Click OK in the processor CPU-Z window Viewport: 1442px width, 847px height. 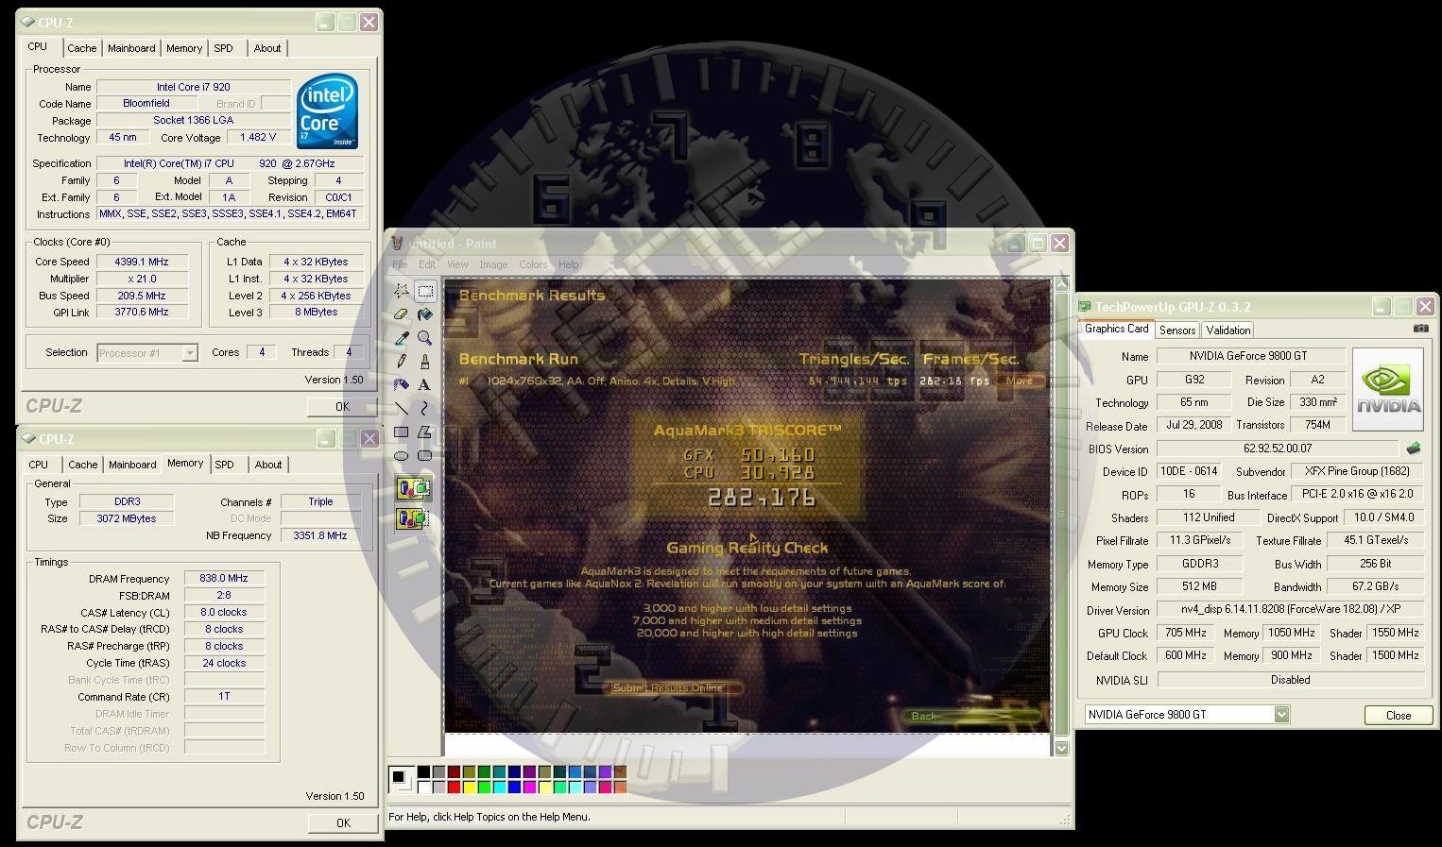tap(343, 407)
